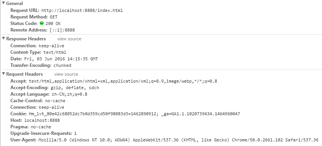Click the Date header value
Image resolution: width=322 pixels, height=146 pixels.
point(61,59)
